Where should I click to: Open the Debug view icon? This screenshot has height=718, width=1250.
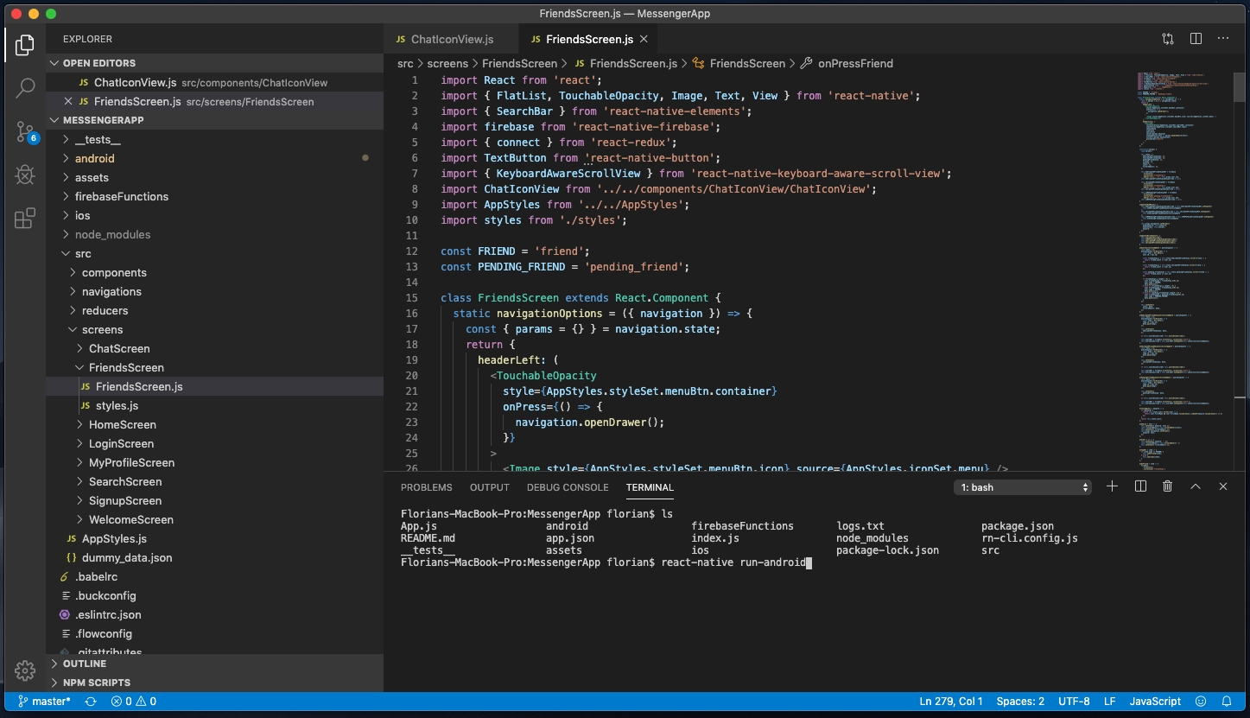25,175
